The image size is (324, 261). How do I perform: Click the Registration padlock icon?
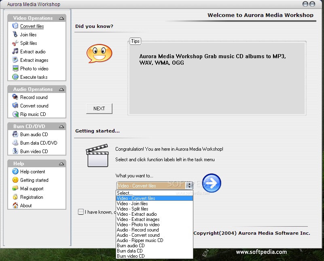[x=15, y=197]
